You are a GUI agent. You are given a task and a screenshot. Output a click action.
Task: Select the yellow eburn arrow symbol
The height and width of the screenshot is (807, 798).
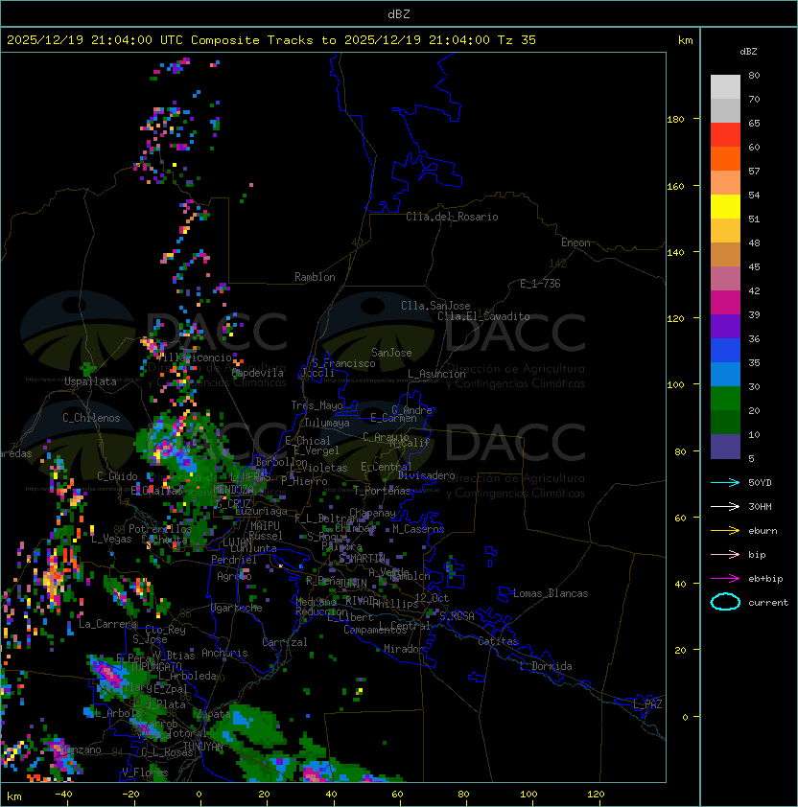click(x=725, y=531)
